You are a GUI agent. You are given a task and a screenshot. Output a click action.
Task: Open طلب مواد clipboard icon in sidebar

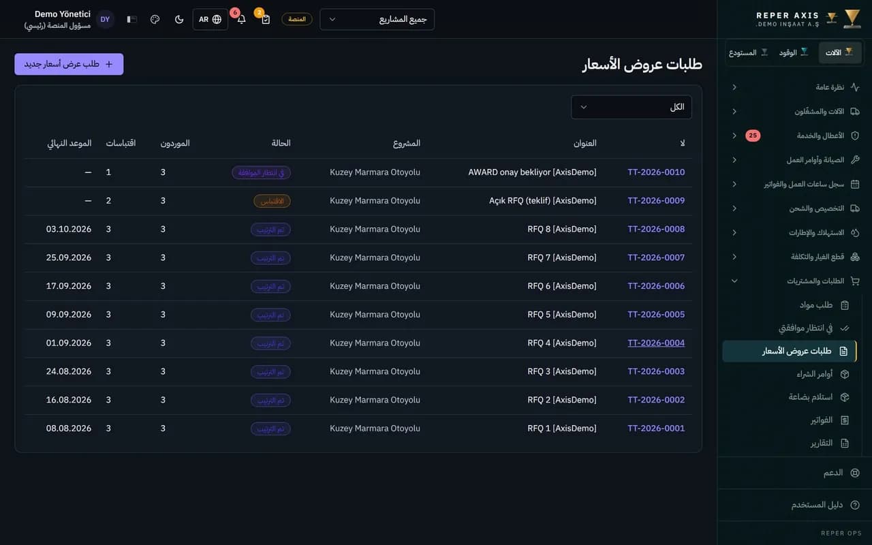pos(845,305)
